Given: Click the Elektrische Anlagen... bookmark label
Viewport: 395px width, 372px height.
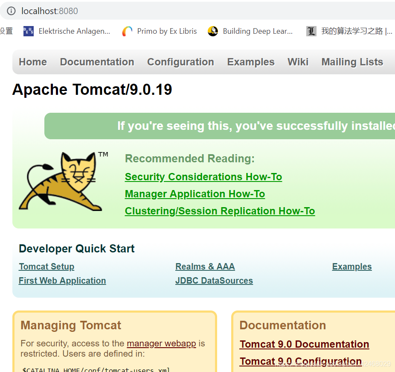Looking at the screenshot, I should click(74, 31).
